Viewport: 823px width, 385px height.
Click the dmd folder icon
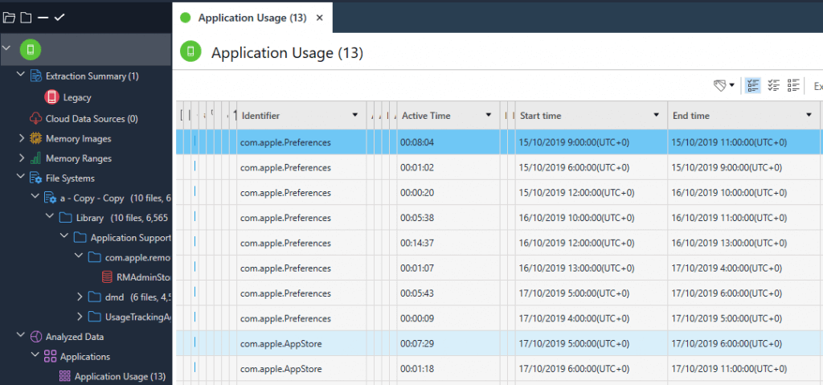[x=95, y=297]
